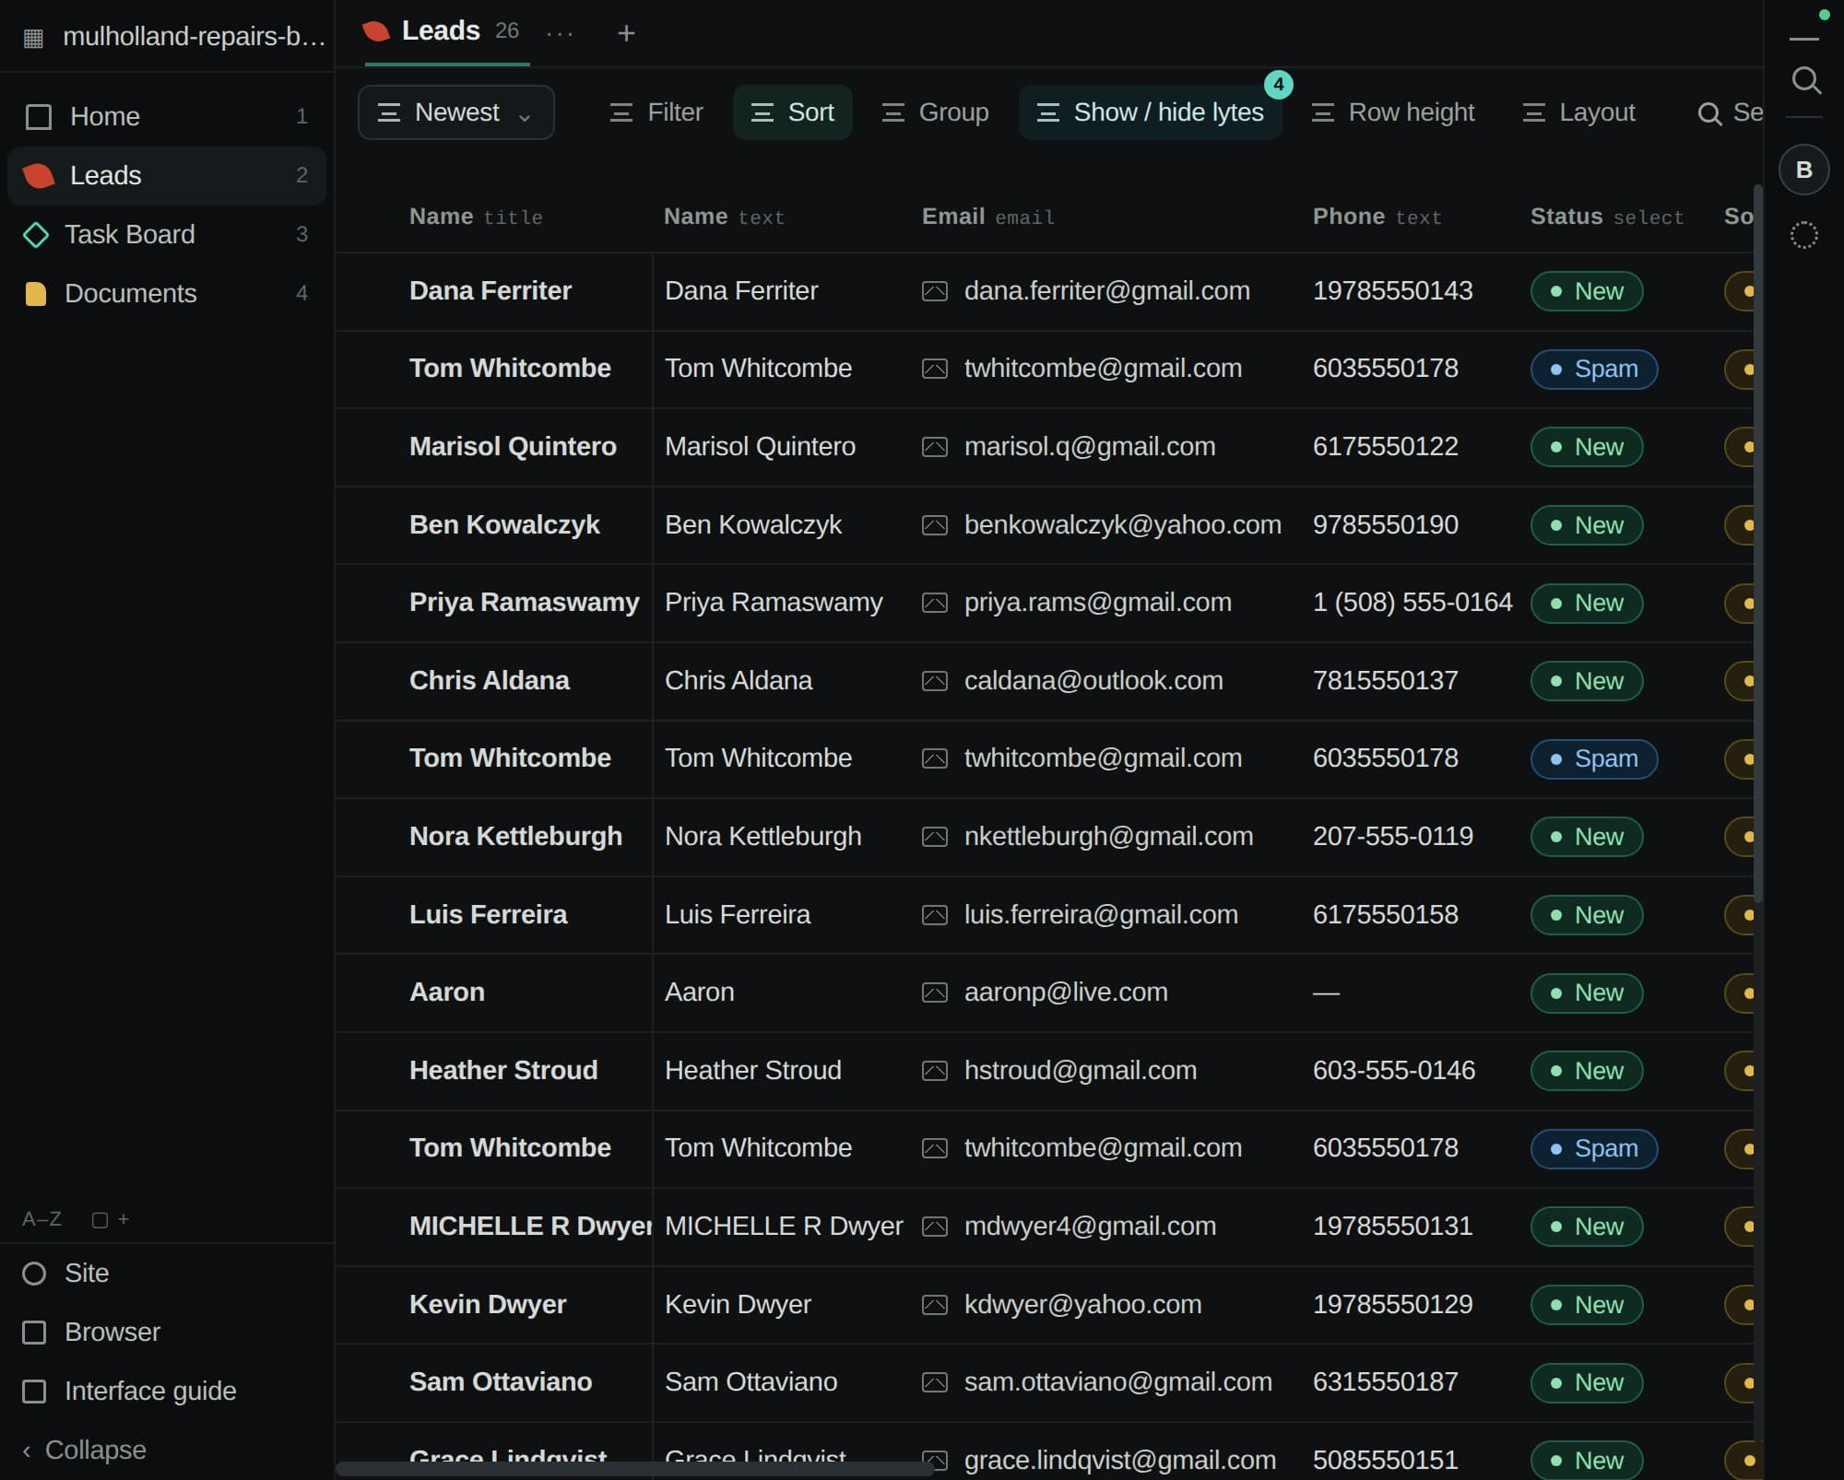The width and height of the screenshot is (1844, 1480).
Task: Toggle the Interface guide checkbox
Action: pos(34,1392)
